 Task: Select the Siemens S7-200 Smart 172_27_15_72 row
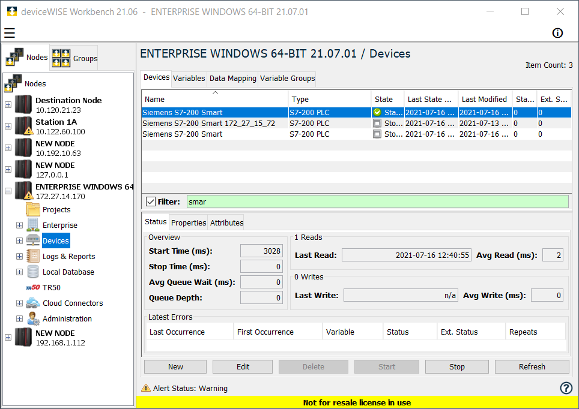[356, 123]
